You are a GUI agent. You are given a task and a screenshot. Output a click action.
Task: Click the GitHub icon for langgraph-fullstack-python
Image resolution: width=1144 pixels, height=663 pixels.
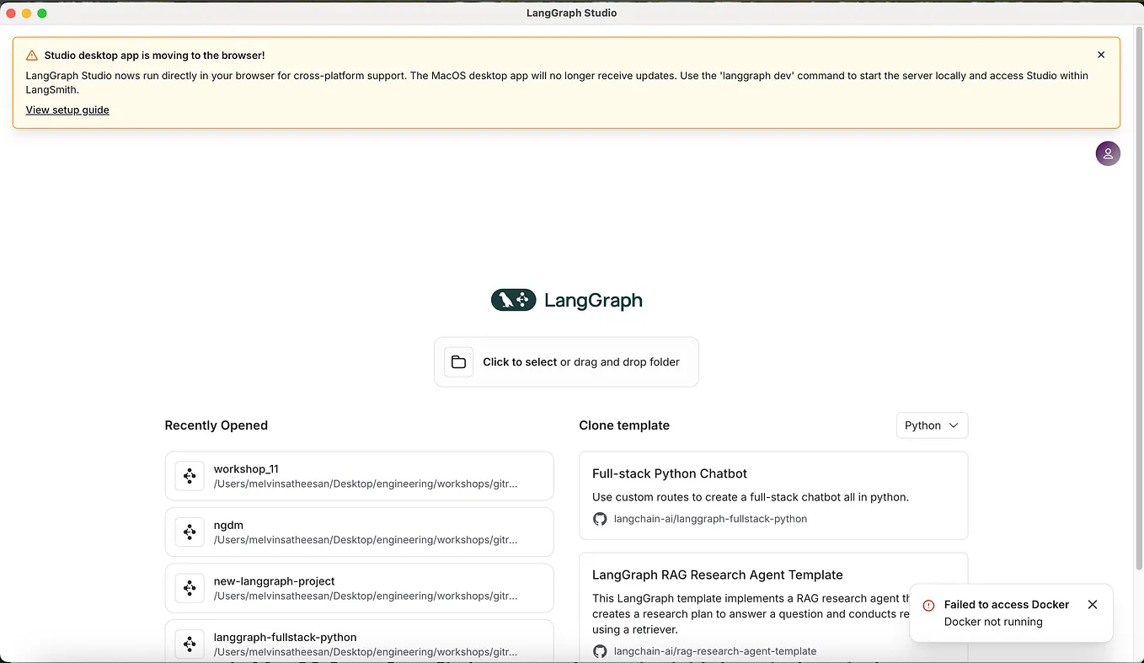(x=600, y=519)
